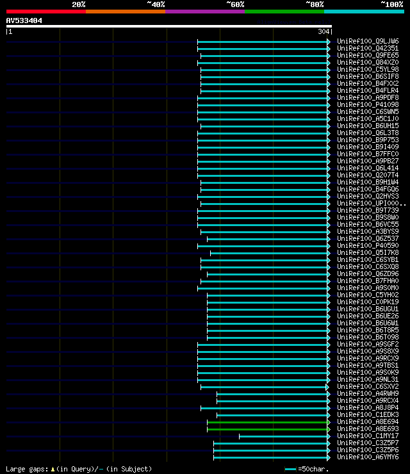The image size is (410, 474).
Task: Click the purple ~60% identity color legend
Action: coord(205,12)
